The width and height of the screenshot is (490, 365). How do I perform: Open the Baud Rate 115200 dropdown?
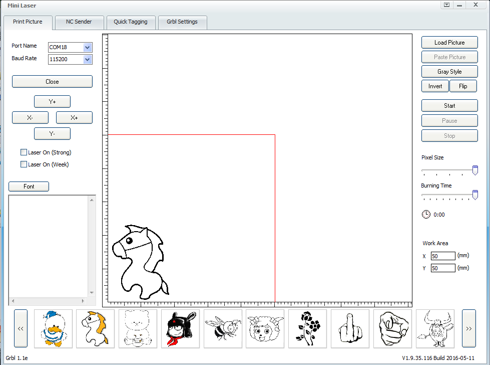click(88, 59)
